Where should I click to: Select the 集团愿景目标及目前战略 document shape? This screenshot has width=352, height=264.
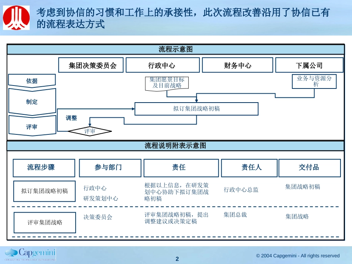[167, 83]
